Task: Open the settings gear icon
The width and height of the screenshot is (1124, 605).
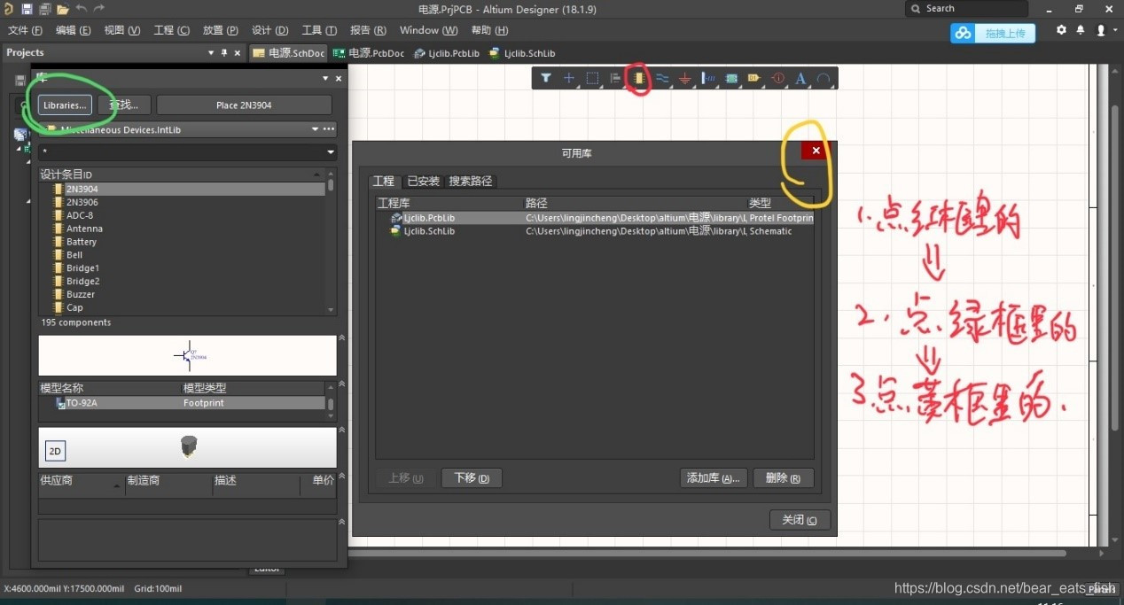Action: [1061, 30]
